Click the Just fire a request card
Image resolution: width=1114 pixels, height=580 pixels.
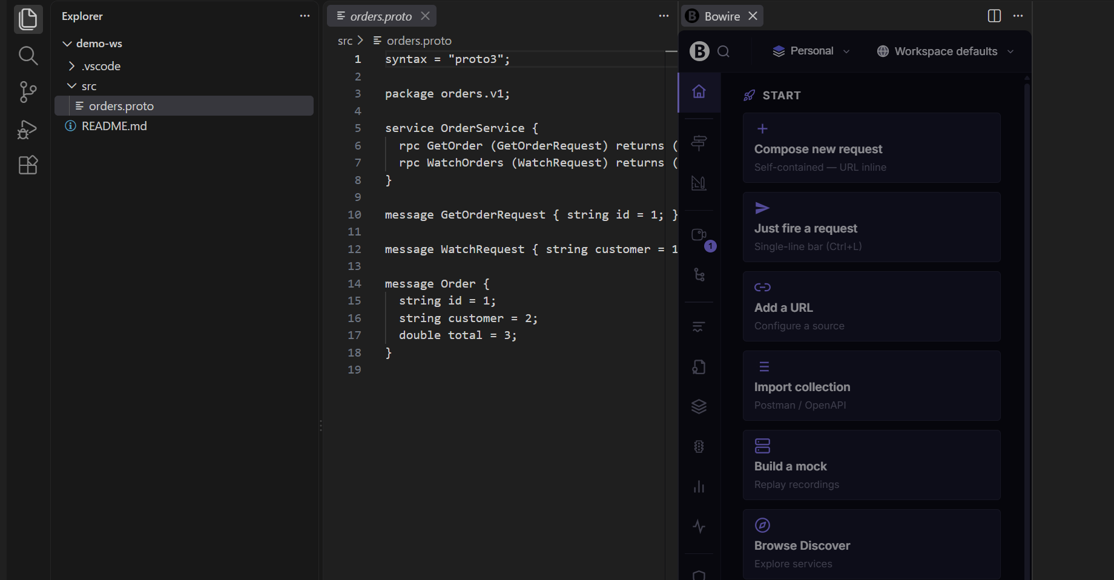coord(871,227)
